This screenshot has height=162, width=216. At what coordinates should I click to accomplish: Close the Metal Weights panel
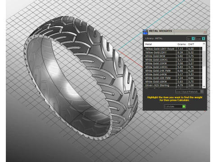205,32
